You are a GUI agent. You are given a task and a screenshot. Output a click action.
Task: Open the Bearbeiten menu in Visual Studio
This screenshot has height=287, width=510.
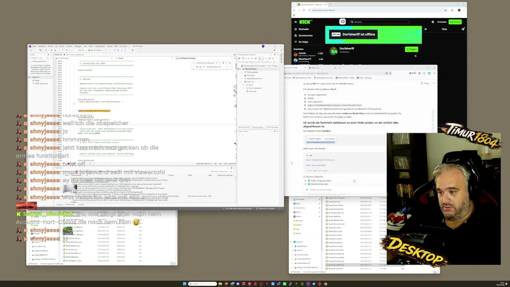42,46
